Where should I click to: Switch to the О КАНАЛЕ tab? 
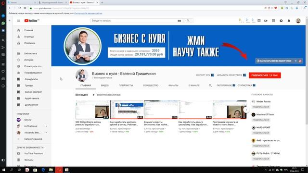[x=194, y=86]
